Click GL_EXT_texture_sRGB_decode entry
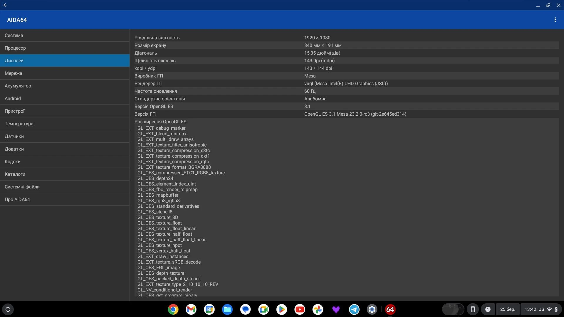Screen dimensions: 564x317 pos(169,262)
